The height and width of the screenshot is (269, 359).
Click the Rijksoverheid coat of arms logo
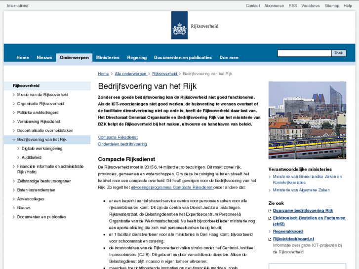179,25
